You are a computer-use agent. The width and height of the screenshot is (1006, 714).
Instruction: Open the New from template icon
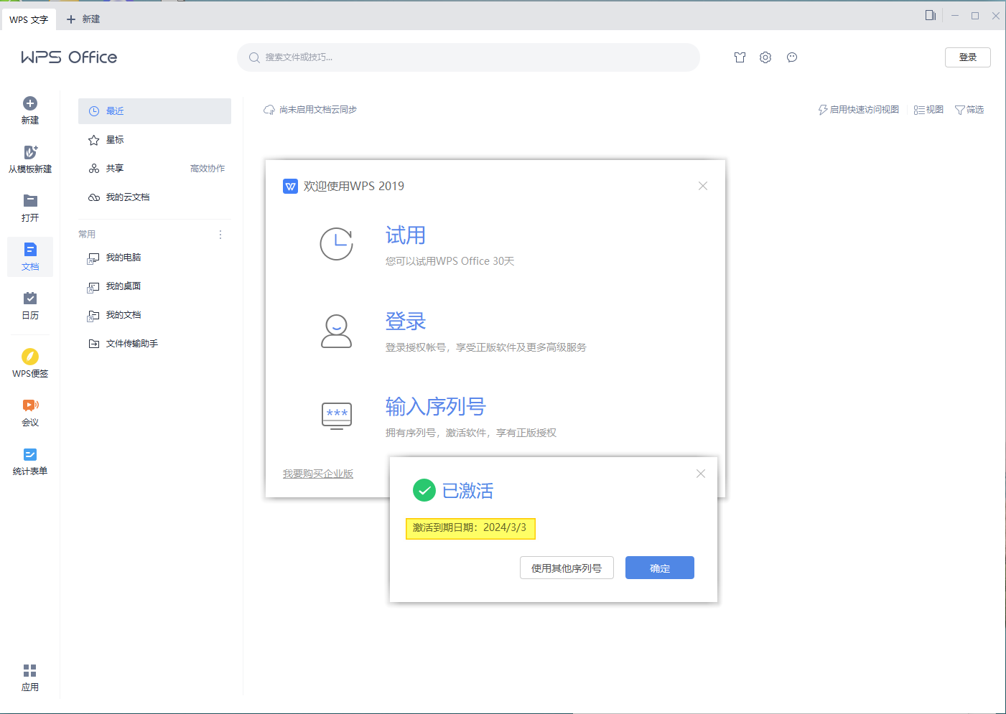point(30,152)
